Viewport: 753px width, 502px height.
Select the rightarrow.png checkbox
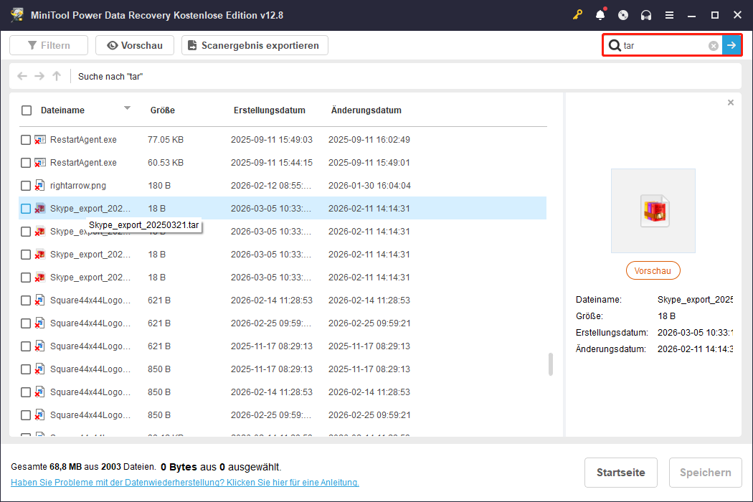pos(25,185)
